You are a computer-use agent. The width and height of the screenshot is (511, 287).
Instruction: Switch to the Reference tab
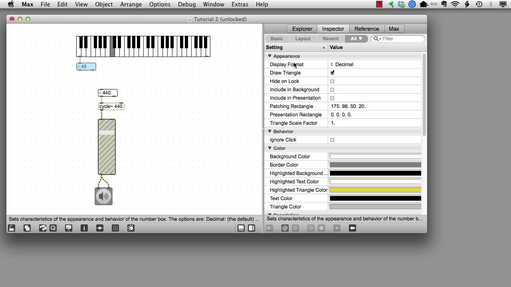366,29
